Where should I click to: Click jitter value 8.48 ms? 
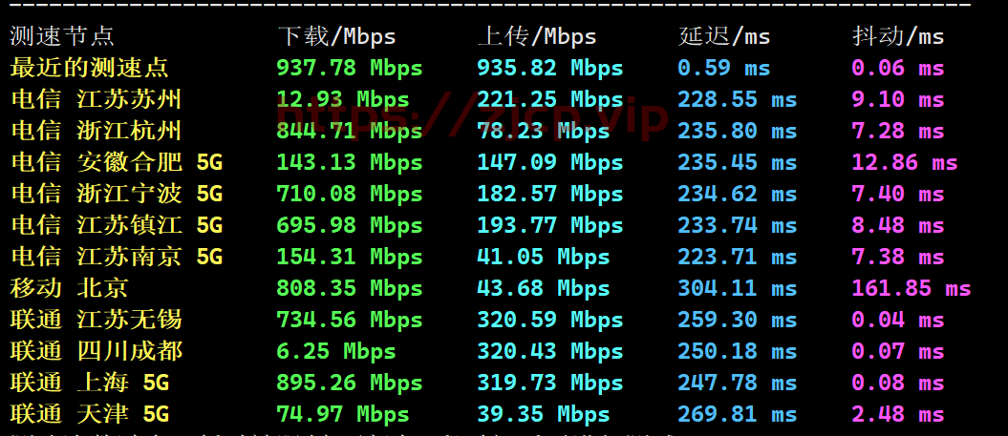coord(898,225)
